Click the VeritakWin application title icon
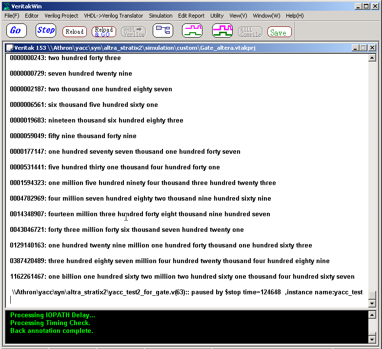This screenshot has height=349, width=382. pyautogui.click(x=6, y=6)
